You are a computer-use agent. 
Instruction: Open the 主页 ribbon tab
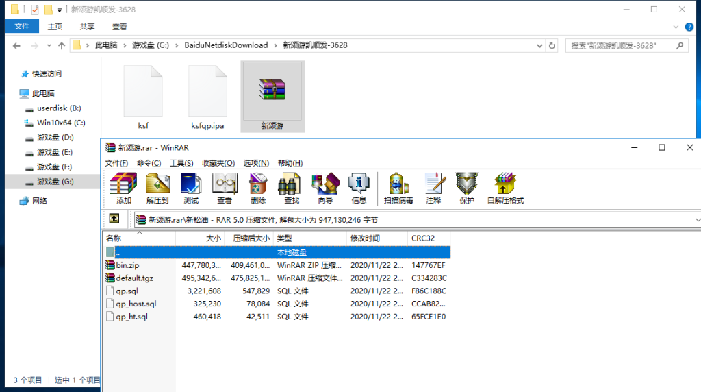tap(55, 27)
